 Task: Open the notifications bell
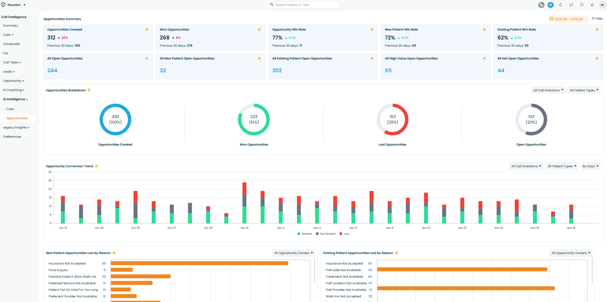click(x=561, y=5)
